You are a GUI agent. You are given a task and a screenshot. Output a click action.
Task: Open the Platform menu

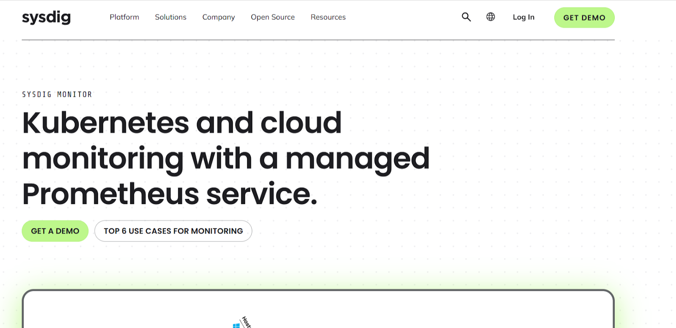point(124,17)
